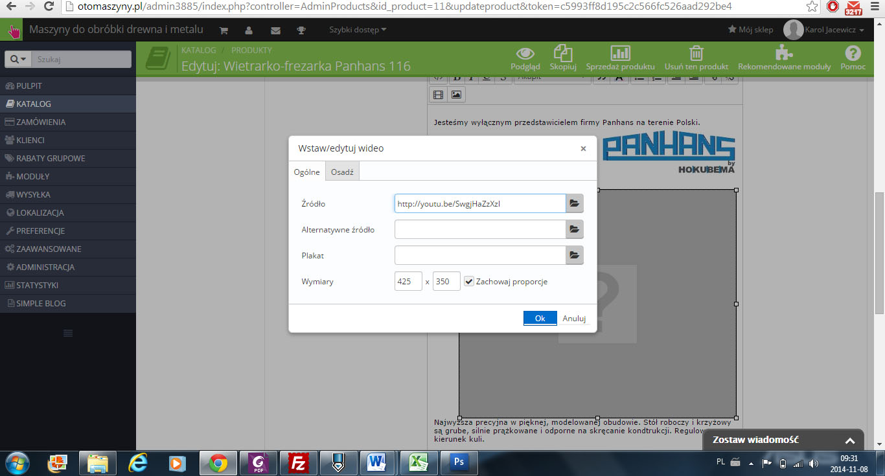Open the search type dropdown magnifier
Image resolution: width=885 pixels, height=476 pixels.
click(x=18, y=59)
